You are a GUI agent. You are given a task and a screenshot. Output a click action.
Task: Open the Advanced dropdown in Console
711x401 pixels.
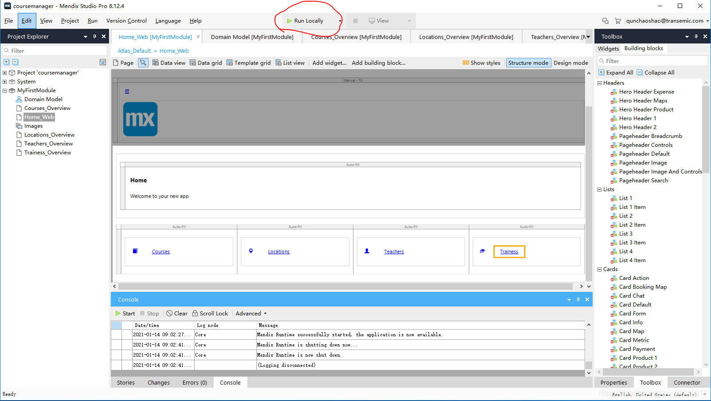tap(251, 314)
